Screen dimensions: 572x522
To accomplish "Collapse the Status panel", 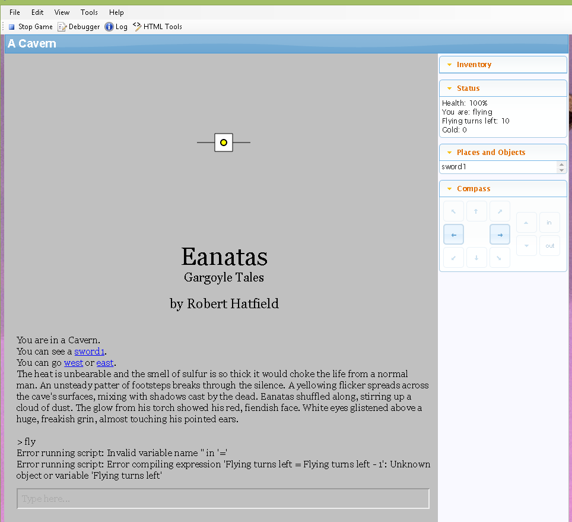I will tap(449, 88).
